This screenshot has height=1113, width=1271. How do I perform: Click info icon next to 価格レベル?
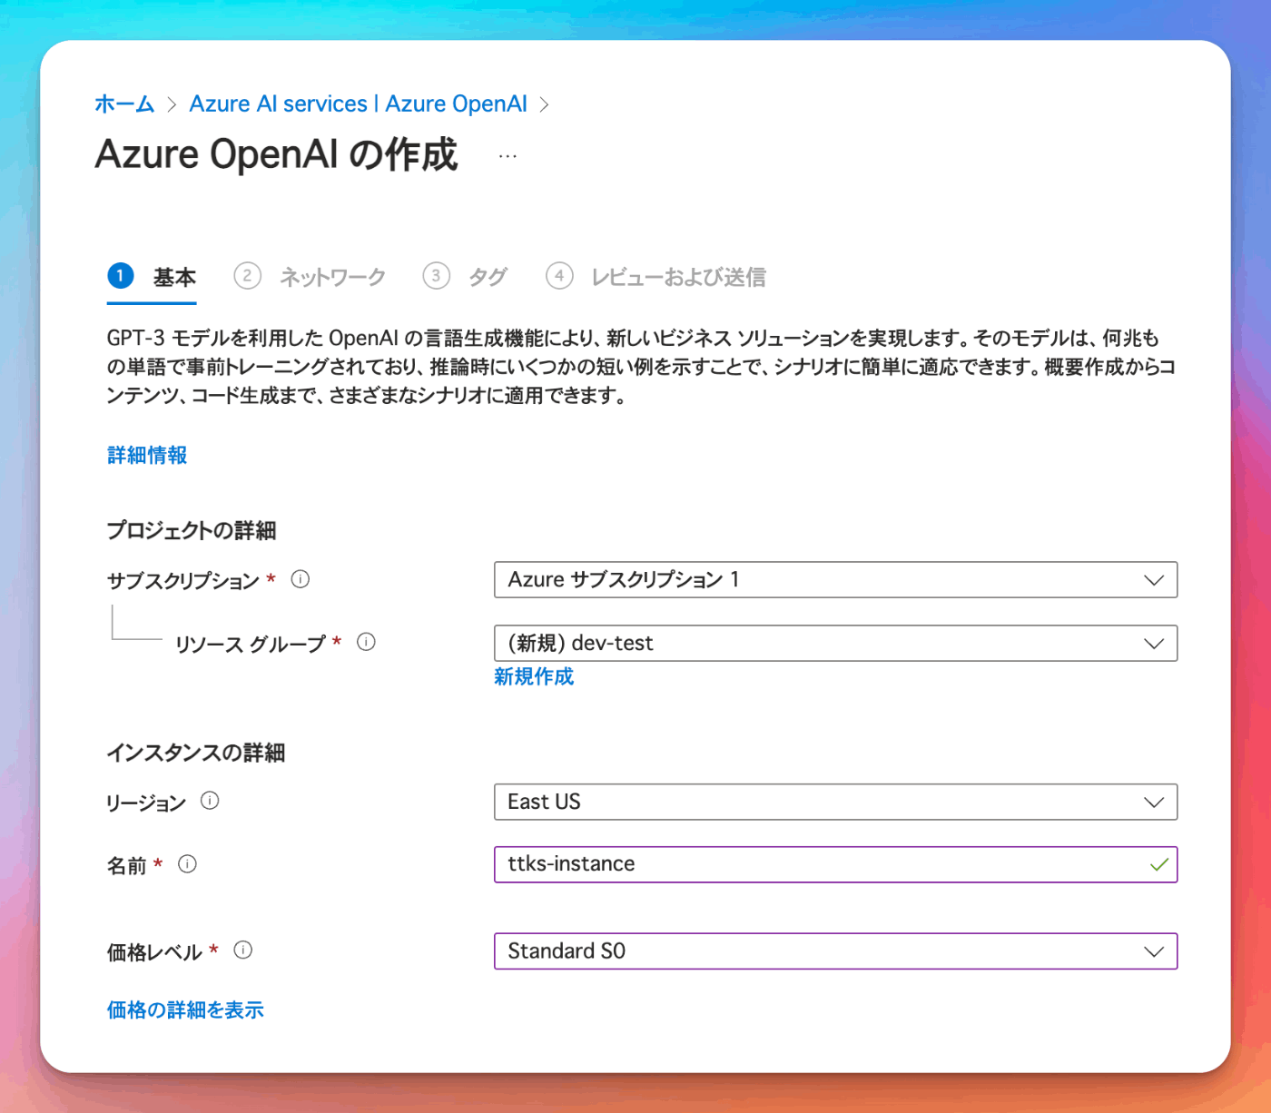(x=242, y=950)
